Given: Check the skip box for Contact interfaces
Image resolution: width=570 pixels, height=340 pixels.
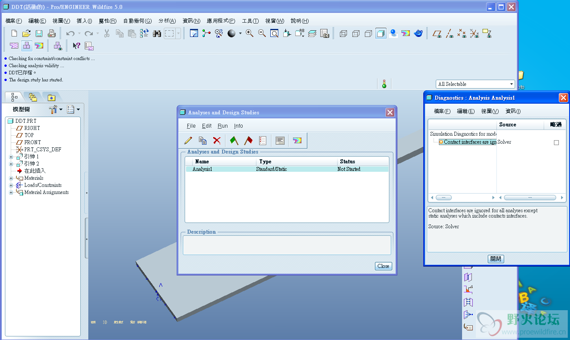Looking at the screenshot, I should [556, 142].
